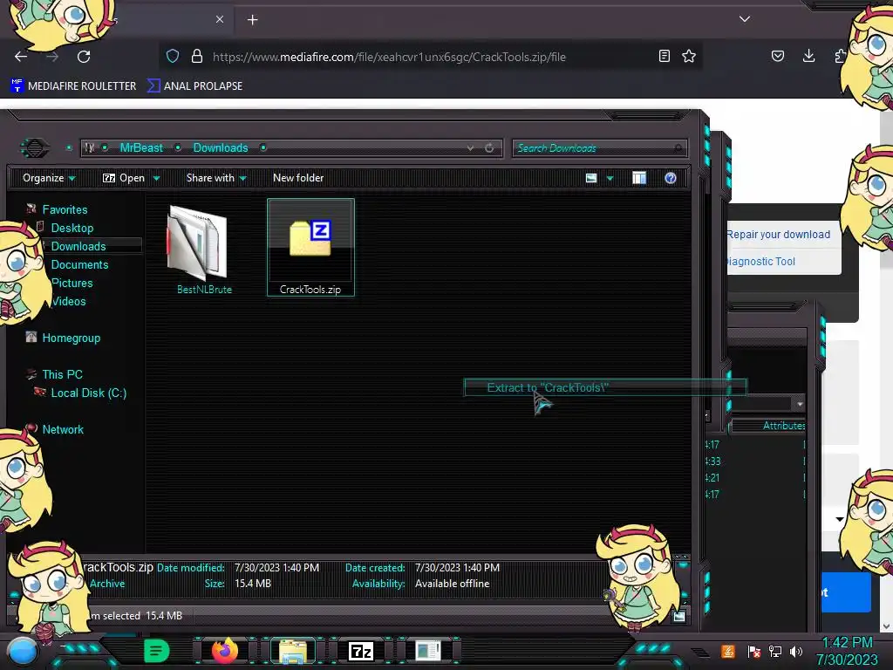Open a new browser tab
Image resolution: width=893 pixels, height=670 pixels.
[252, 20]
